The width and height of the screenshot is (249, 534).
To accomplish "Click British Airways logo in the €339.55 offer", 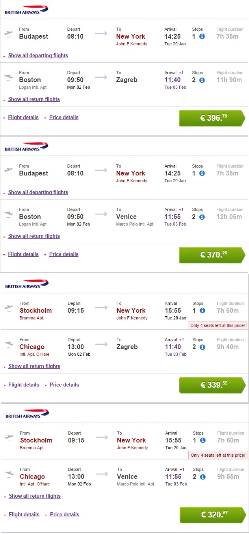I will (27, 284).
